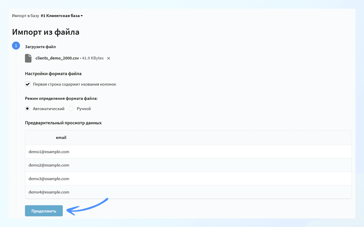This screenshot has width=364, height=227.
Task: Click the clients_demo_2000.csv file name
Action: pos(57,58)
